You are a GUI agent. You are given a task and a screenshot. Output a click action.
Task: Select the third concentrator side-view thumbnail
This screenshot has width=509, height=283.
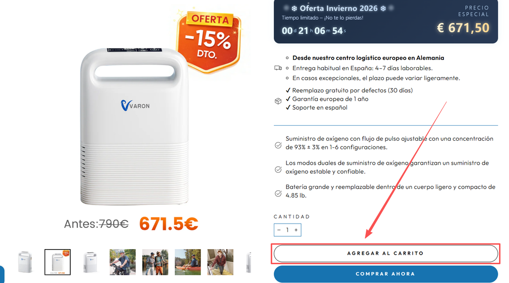(90, 262)
